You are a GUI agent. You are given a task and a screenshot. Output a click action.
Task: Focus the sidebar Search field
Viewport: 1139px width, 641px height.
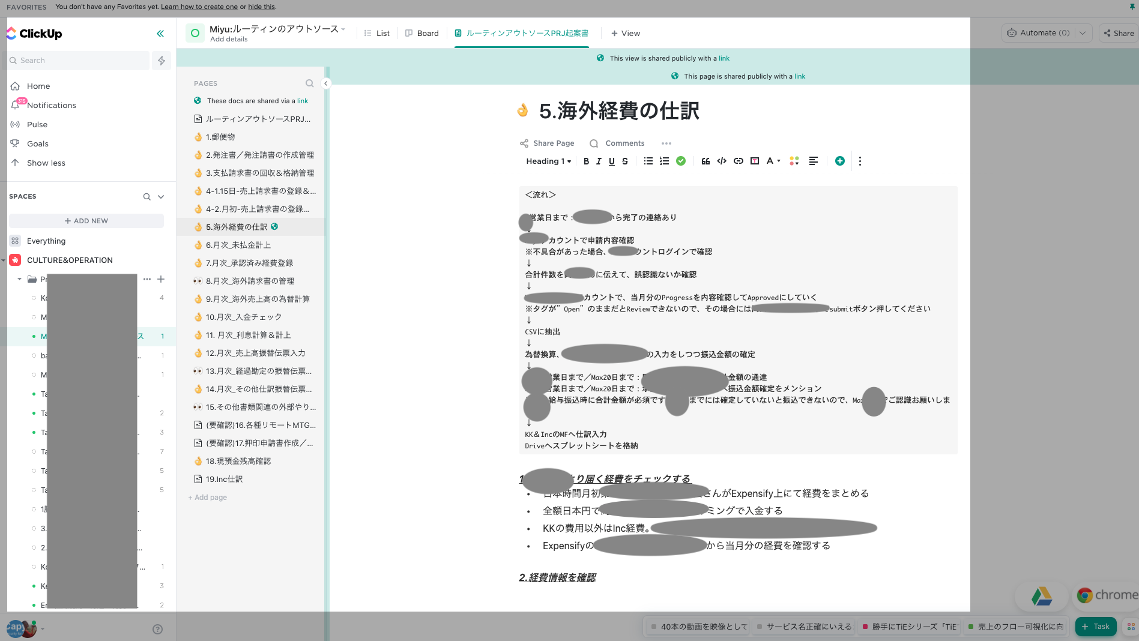tap(79, 61)
